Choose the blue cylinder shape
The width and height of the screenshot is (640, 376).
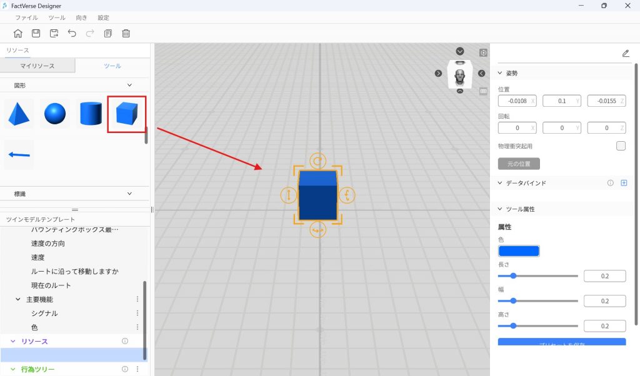tap(91, 114)
